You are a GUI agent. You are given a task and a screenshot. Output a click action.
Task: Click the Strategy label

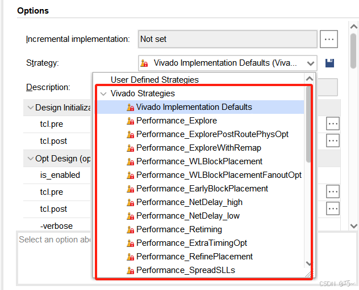43,63
